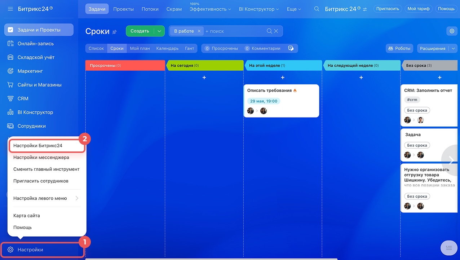
Task: Click the Пригласить button in the top bar
Action: pyautogui.click(x=388, y=9)
